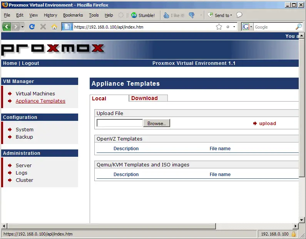The image size is (306, 239).
Task: Open the Backup configuration page
Action: click(24, 137)
